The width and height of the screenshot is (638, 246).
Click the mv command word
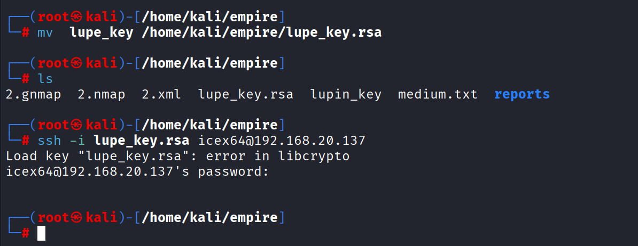44,33
